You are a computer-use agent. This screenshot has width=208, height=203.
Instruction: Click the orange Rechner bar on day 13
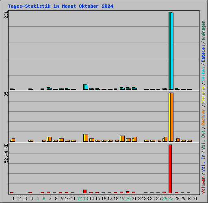[x=87, y=138]
